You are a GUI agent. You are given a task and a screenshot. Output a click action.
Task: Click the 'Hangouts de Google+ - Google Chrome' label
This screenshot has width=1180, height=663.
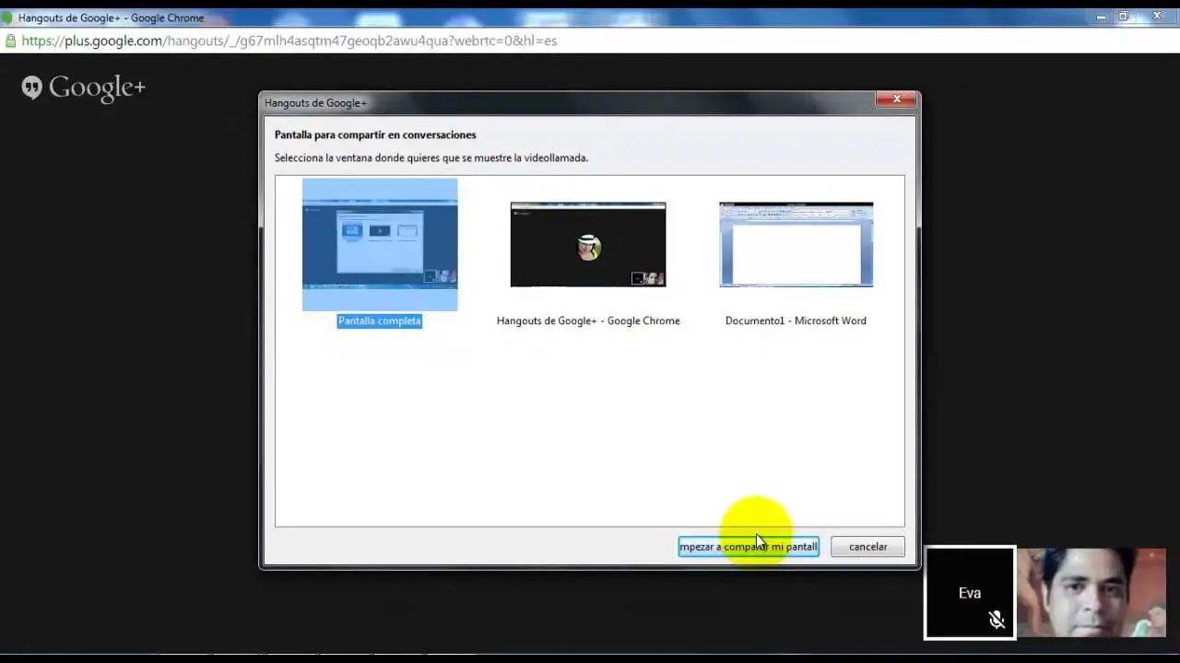[588, 320]
